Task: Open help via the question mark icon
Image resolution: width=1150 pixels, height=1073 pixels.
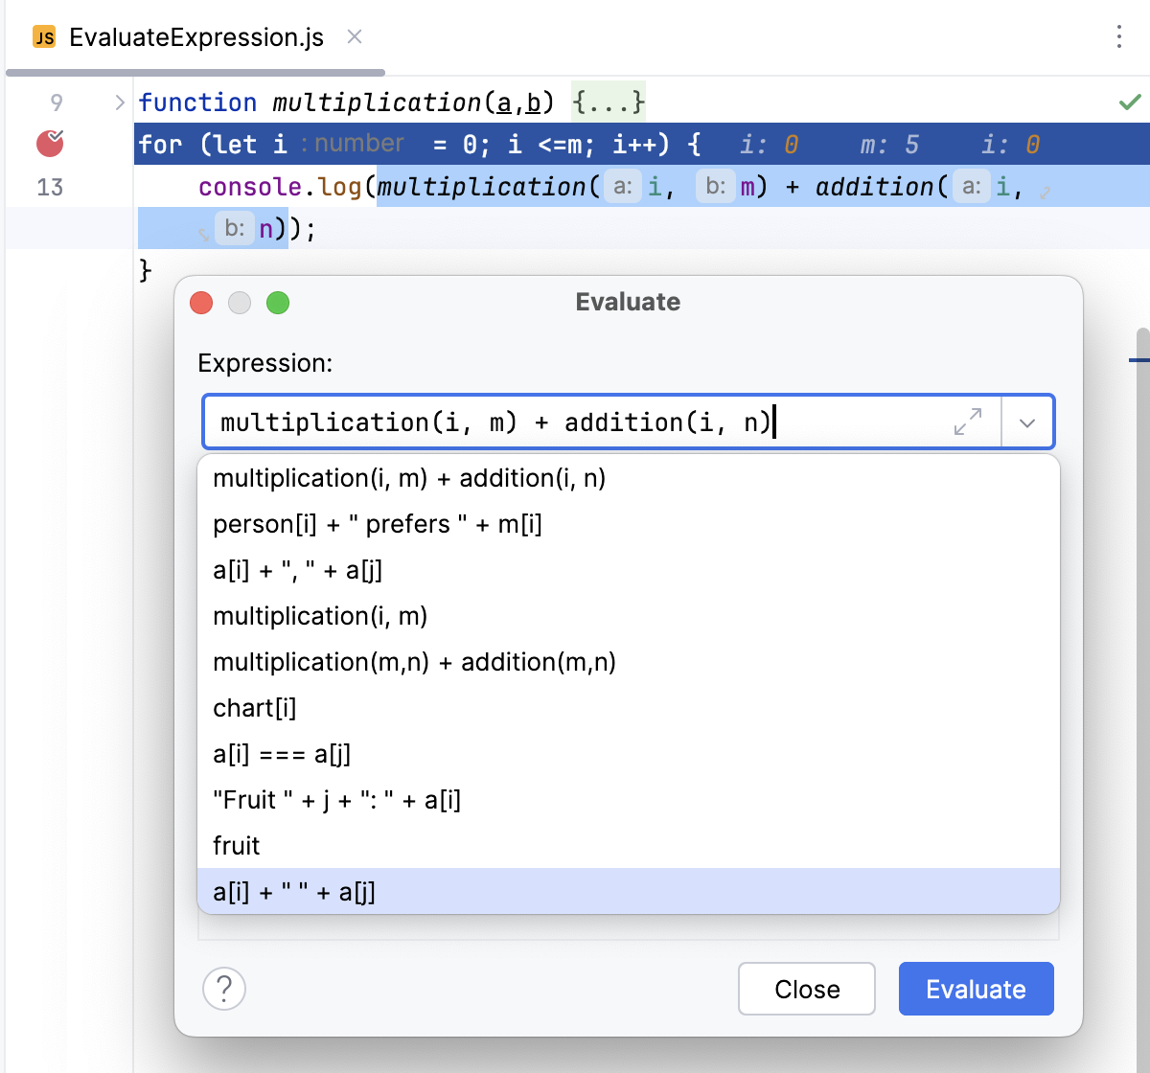Action: click(223, 989)
